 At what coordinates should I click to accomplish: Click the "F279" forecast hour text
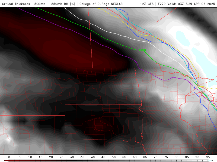tap(162, 4)
